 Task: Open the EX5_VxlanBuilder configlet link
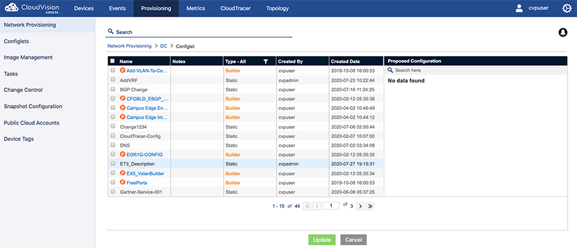point(146,173)
